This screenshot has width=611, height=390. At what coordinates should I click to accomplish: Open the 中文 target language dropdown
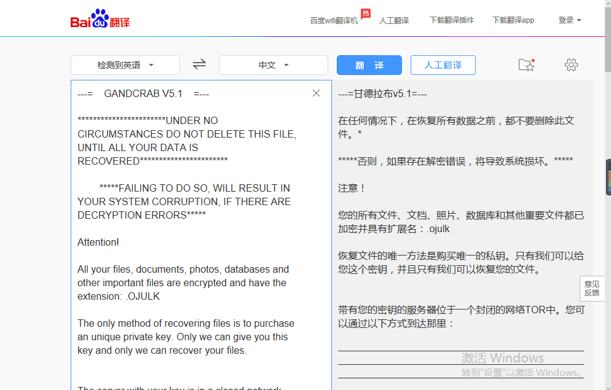click(x=273, y=65)
